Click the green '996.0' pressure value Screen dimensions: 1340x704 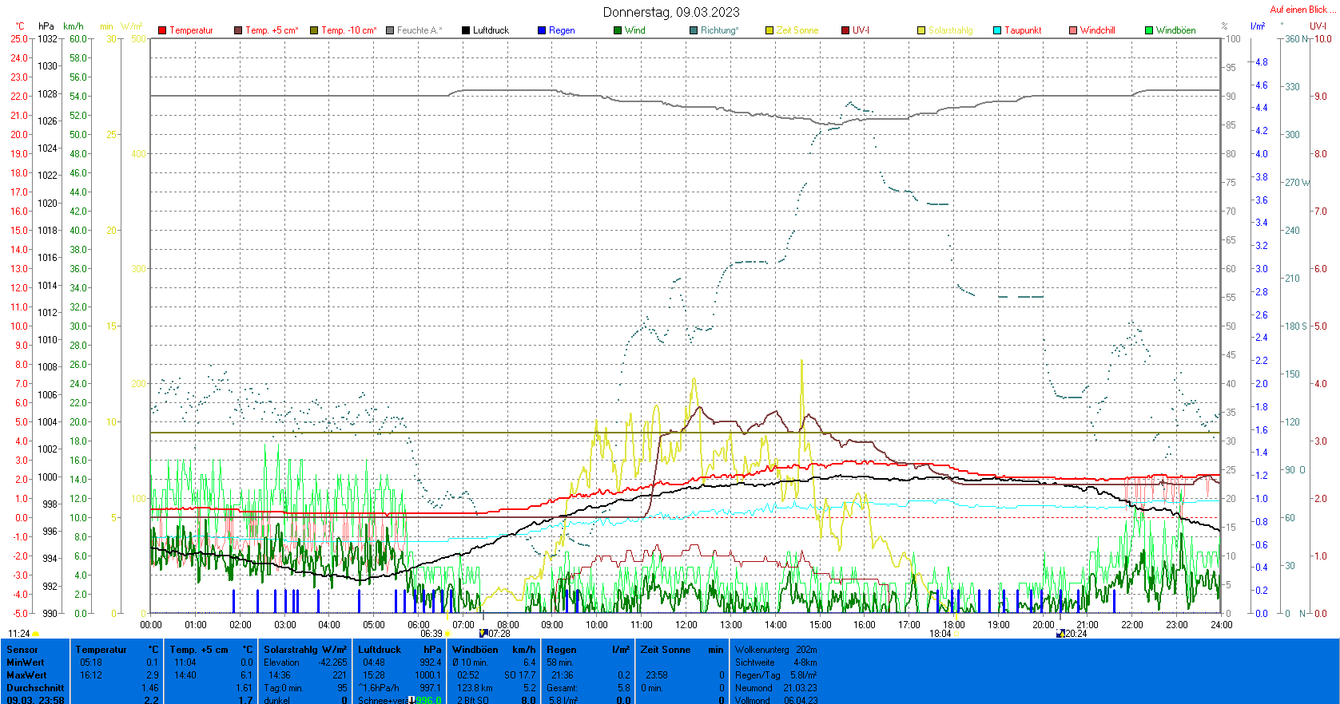point(428,700)
